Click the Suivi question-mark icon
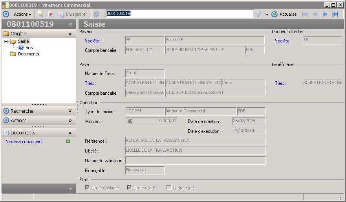This screenshot has width=346, height=202. tap(21, 48)
